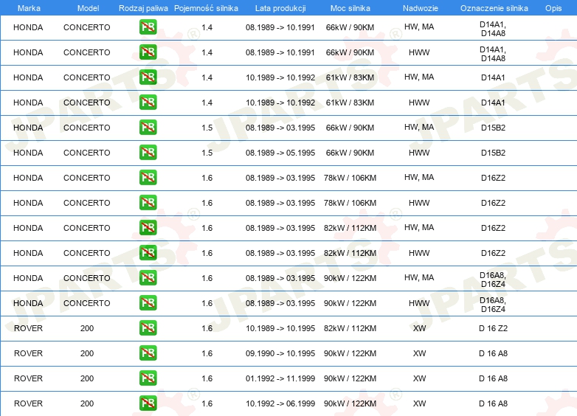The image size is (577, 416).
Task: Click ROVER brand in the 01.1992 row
Action: [x=28, y=378]
